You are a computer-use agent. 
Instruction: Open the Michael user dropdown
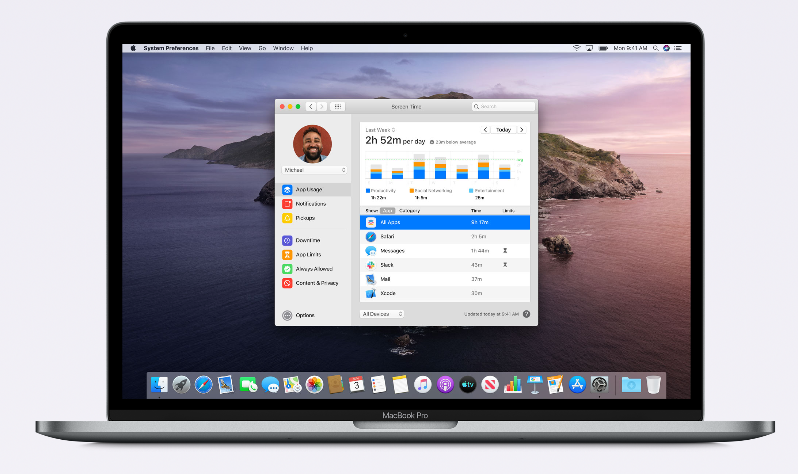point(314,170)
